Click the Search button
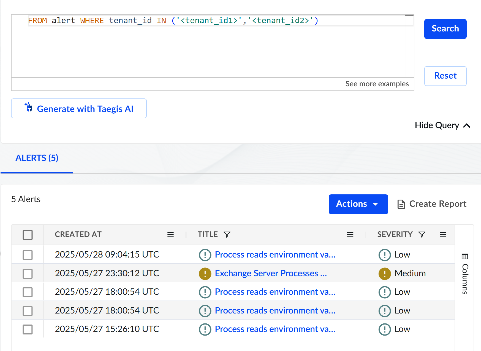 pos(445,29)
